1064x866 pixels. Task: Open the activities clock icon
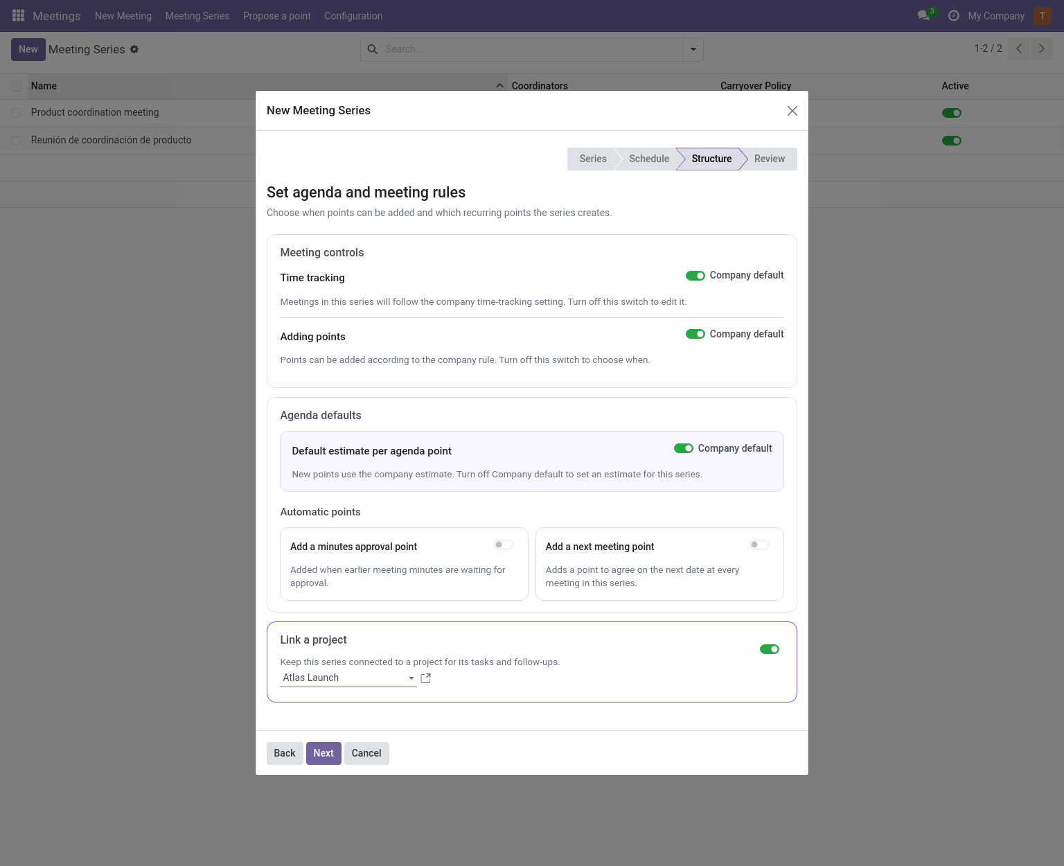click(954, 15)
